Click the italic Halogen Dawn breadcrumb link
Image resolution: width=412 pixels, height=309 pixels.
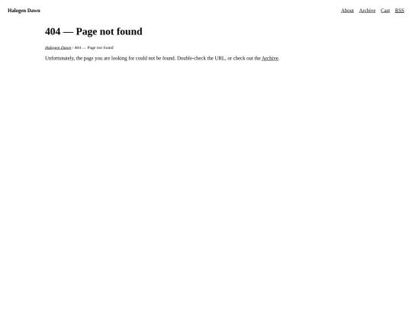tap(58, 47)
